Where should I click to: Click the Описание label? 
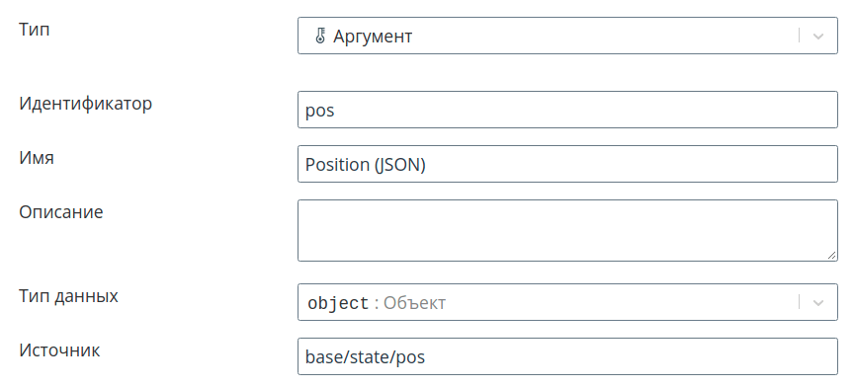coord(61,211)
